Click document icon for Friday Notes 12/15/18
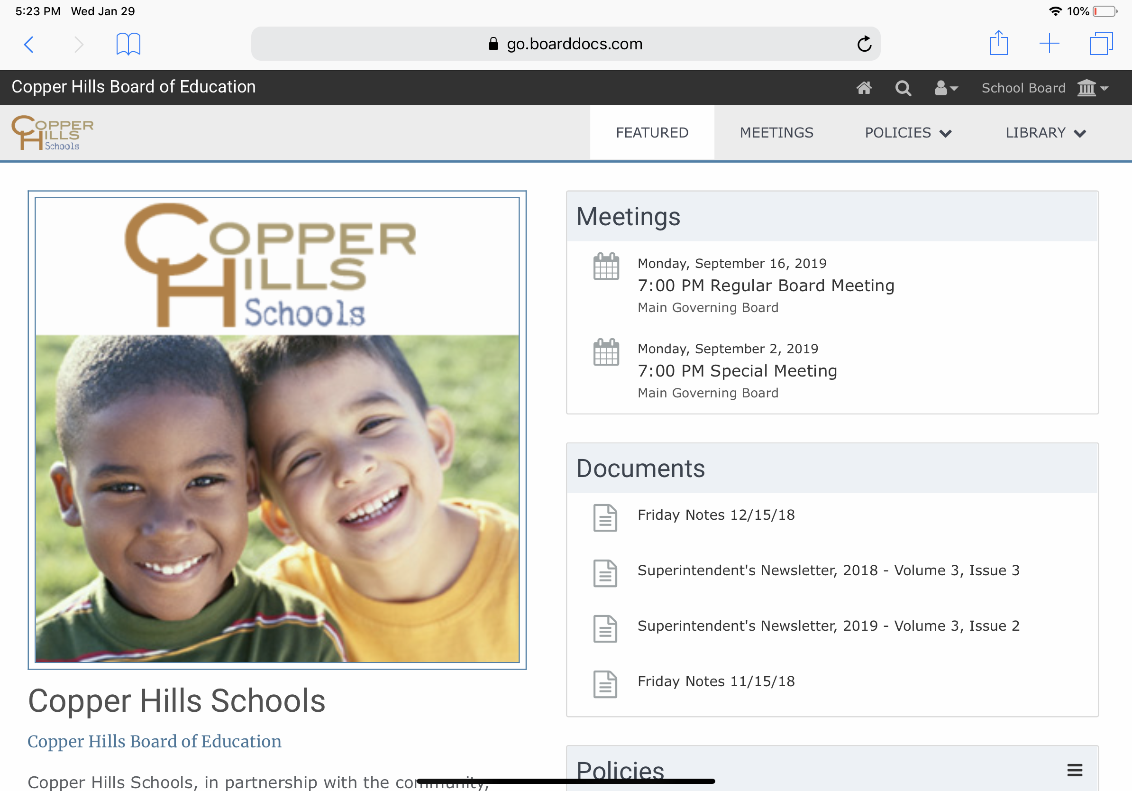The width and height of the screenshot is (1132, 791). 605,518
